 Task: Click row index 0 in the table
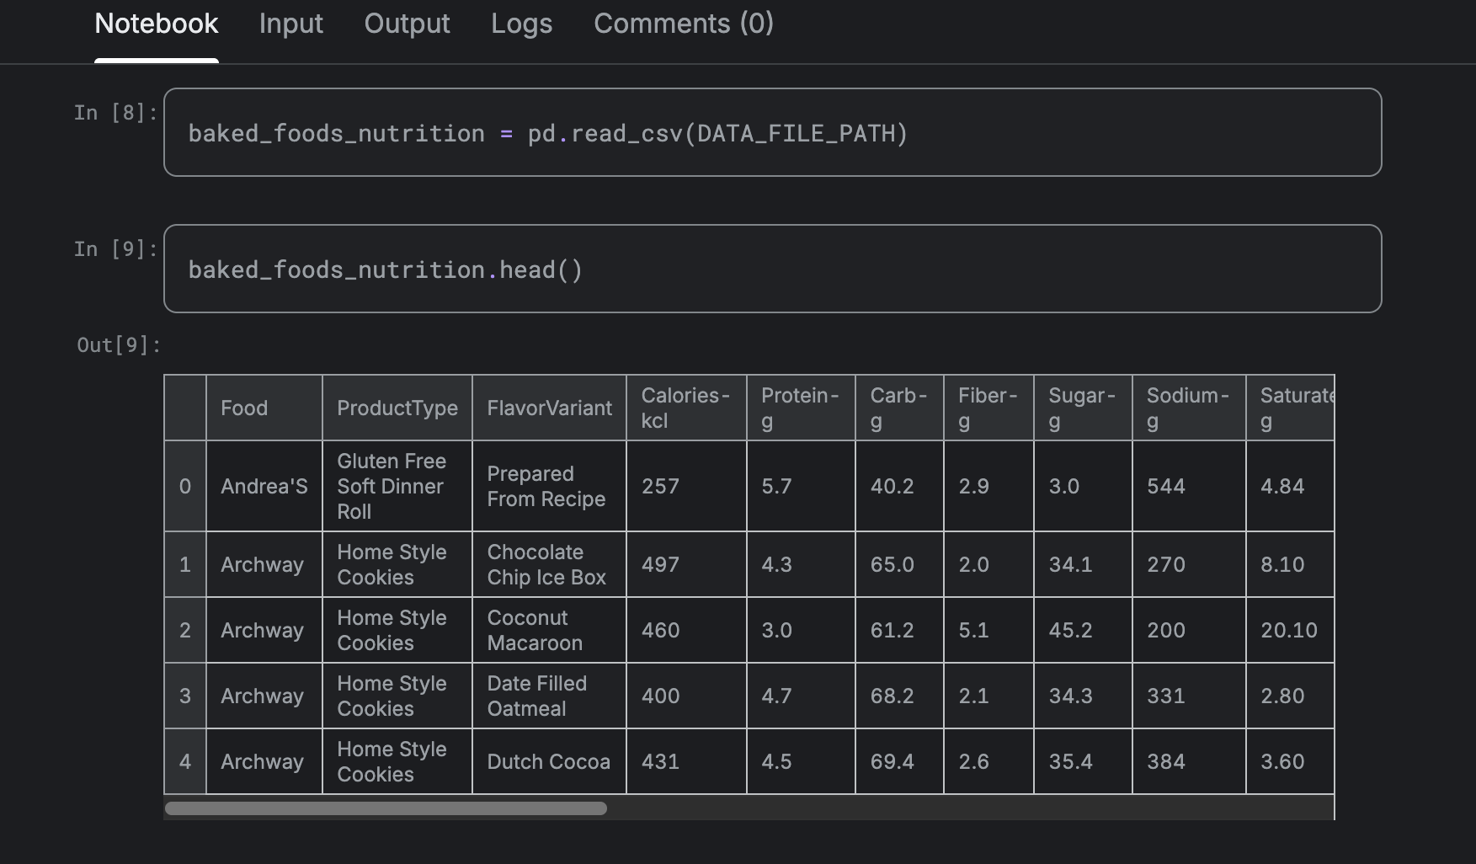(x=185, y=486)
